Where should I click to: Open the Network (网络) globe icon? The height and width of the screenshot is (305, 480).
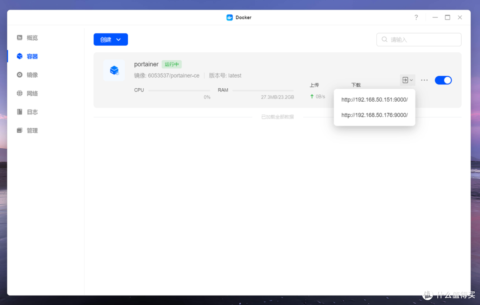point(20,93)
